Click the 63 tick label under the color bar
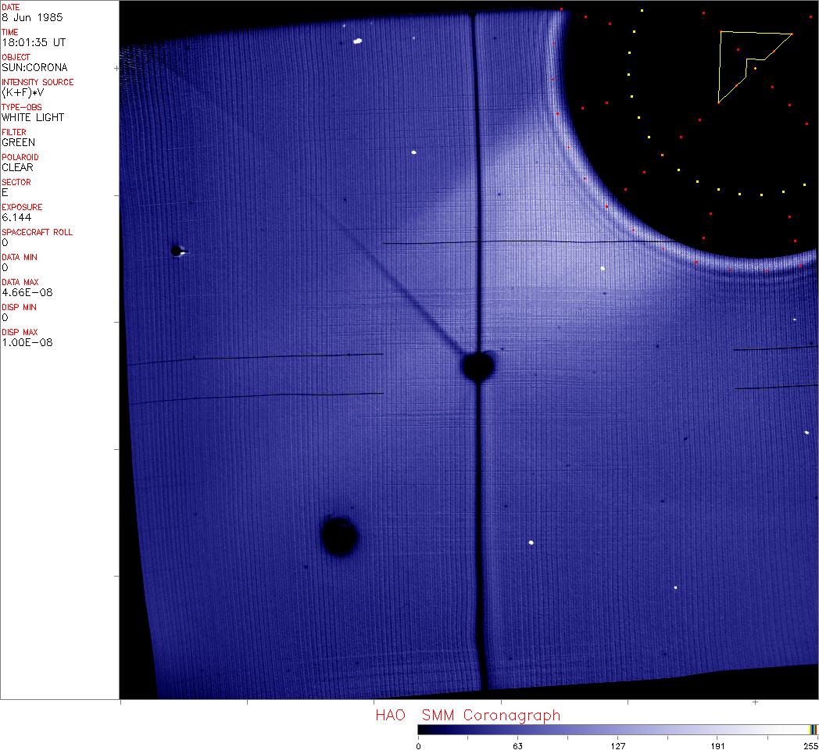Screen dimensions: 819x750 pos(517,745)
